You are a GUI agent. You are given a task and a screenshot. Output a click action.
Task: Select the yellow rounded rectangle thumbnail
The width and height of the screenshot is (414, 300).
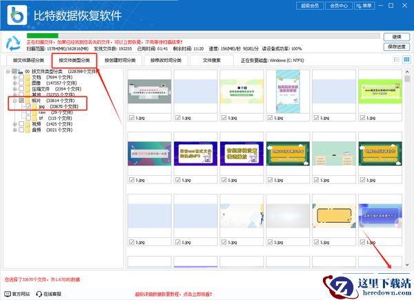334,216
